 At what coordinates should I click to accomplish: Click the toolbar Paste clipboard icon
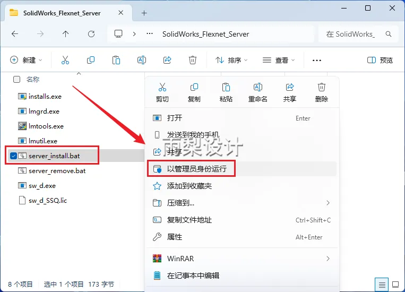(x=116, y=60)
